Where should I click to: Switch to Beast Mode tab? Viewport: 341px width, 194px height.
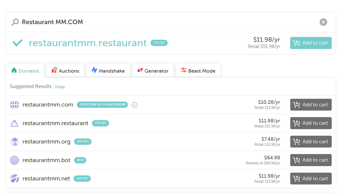click(x=198, y=71)
